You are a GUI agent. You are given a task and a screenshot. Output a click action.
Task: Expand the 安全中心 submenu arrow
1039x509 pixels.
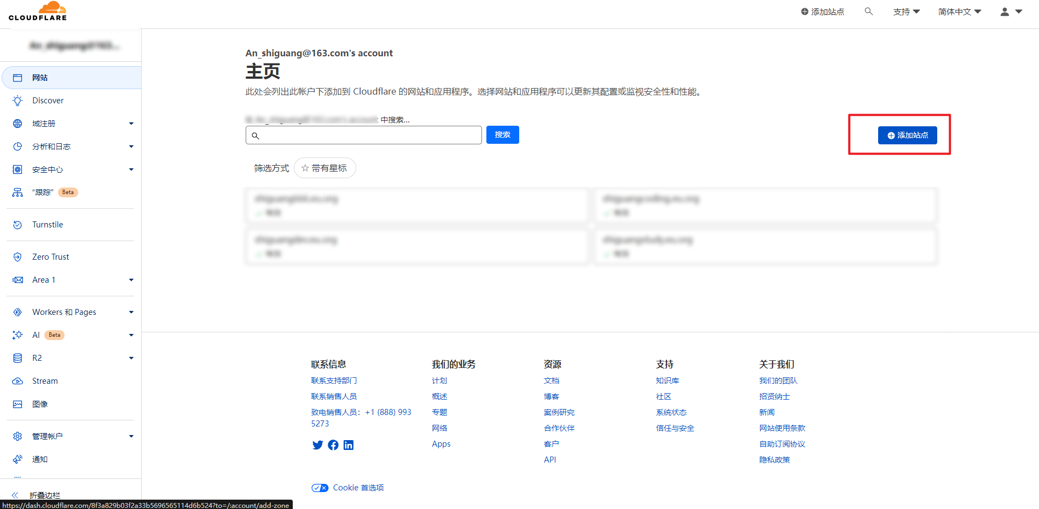tap(131, 169)
